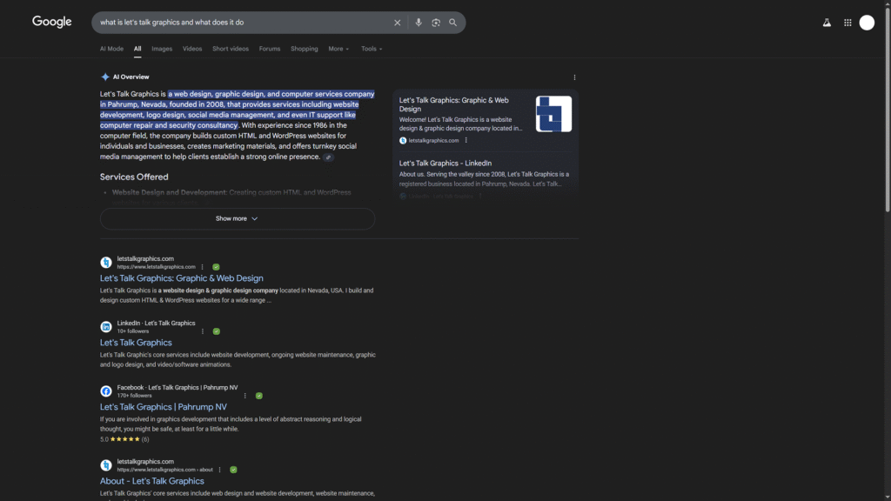Image resolution: width=891 pixels, height=501 pixels.
Task: Switch to the Videos tab
Action: pos(192,49)
